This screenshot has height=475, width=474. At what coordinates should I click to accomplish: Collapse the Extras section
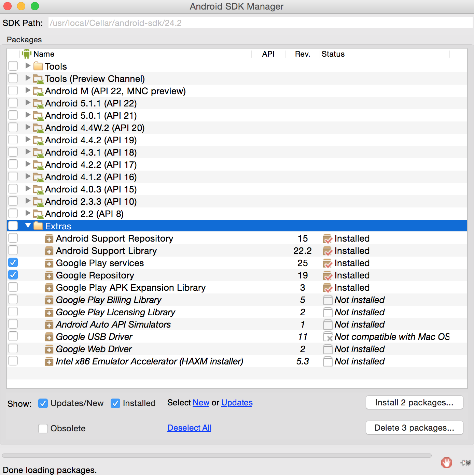pyautogui.click(x=27, y=226)
